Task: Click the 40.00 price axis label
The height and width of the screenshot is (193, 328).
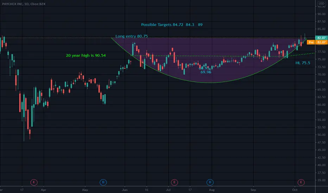Action: click(321, 165)
